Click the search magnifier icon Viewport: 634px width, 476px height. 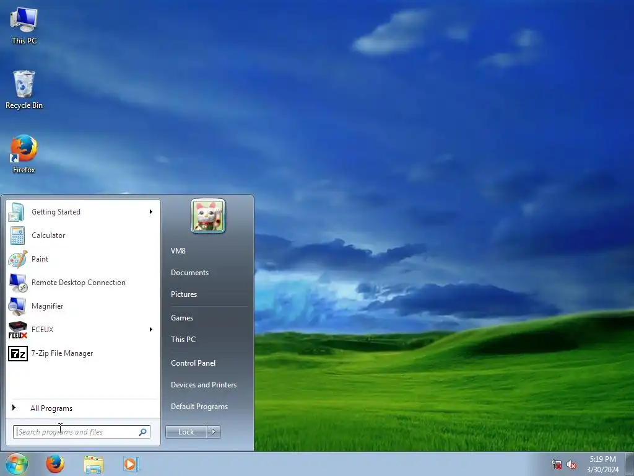coord(143,432)
